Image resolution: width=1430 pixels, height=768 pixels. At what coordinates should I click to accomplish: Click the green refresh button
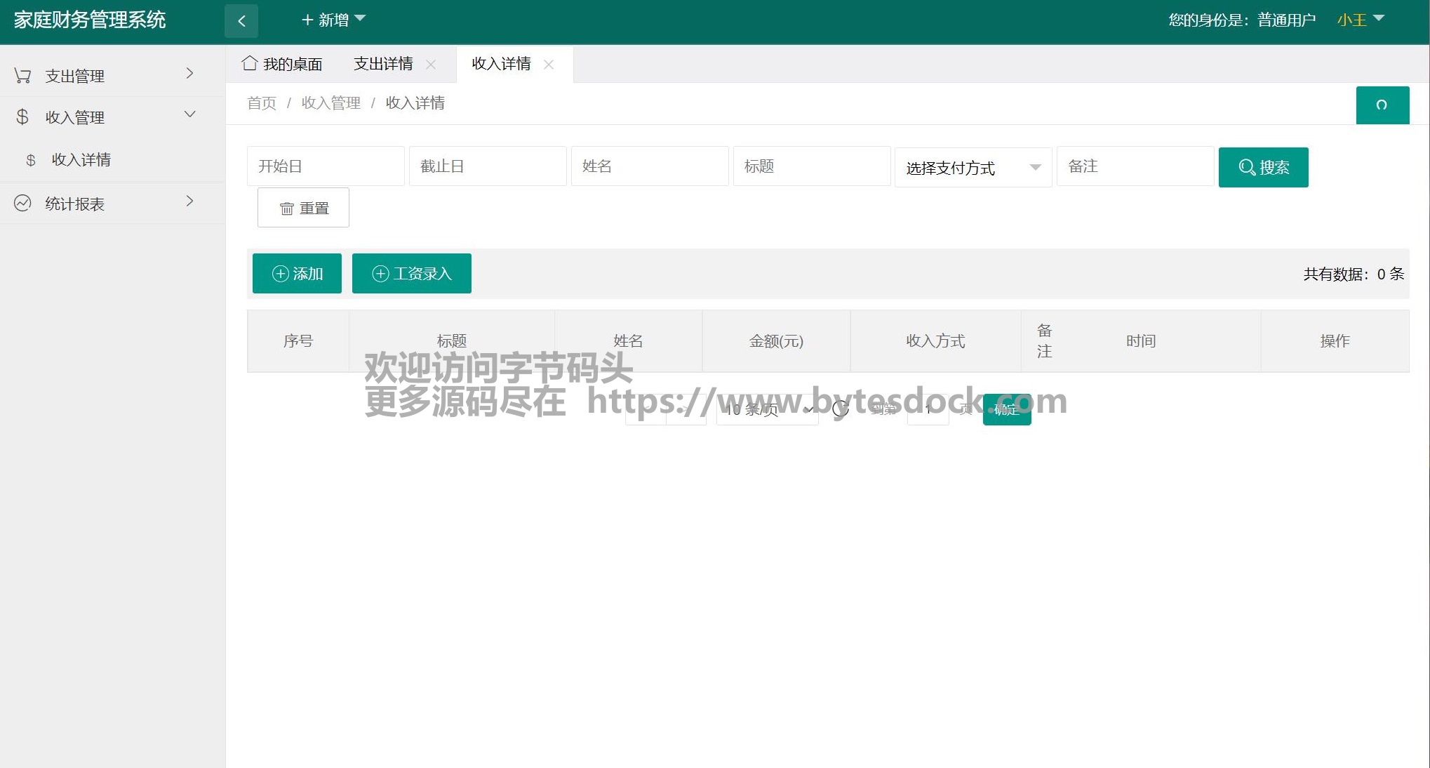[x=1382, y=105]
